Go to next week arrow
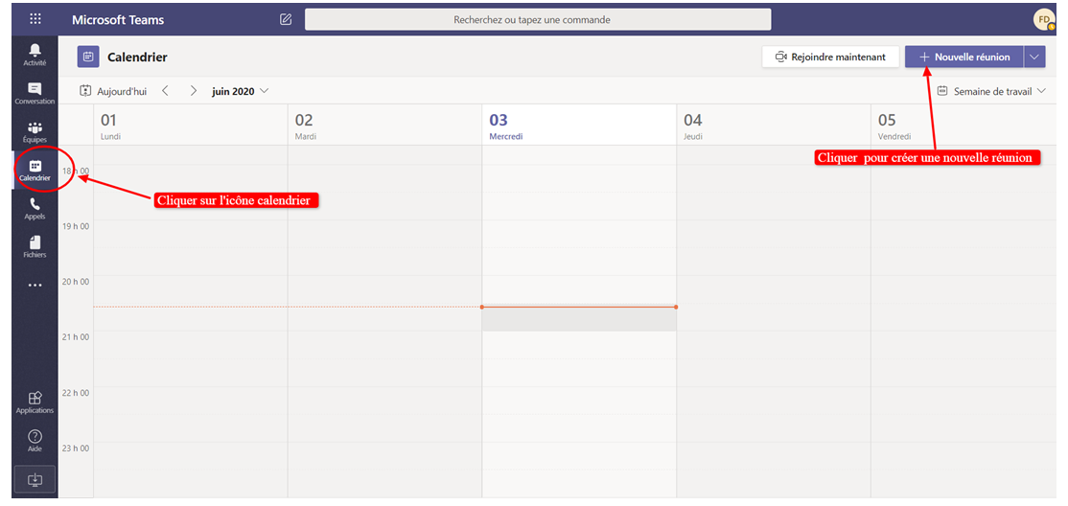 tap(193, 91)
